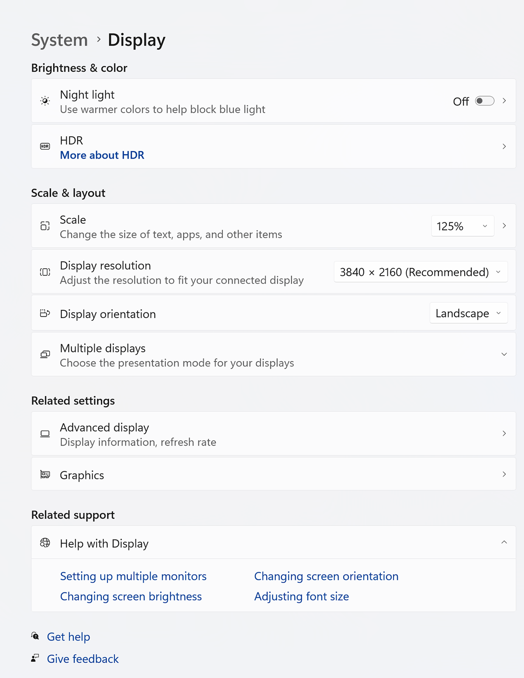Click the HDR badge icon

[45, 146]
